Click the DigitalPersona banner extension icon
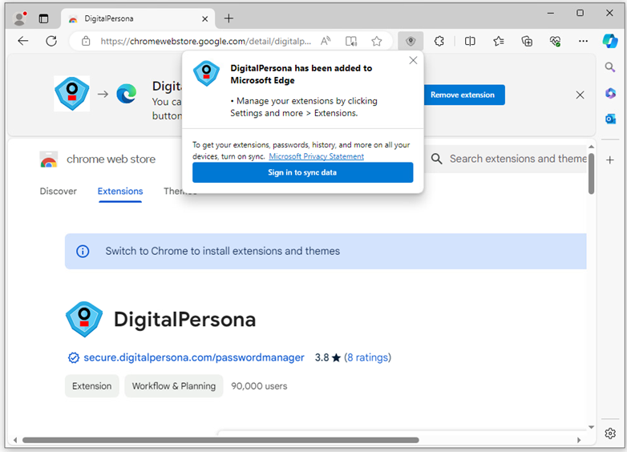 tap(72, 94)
